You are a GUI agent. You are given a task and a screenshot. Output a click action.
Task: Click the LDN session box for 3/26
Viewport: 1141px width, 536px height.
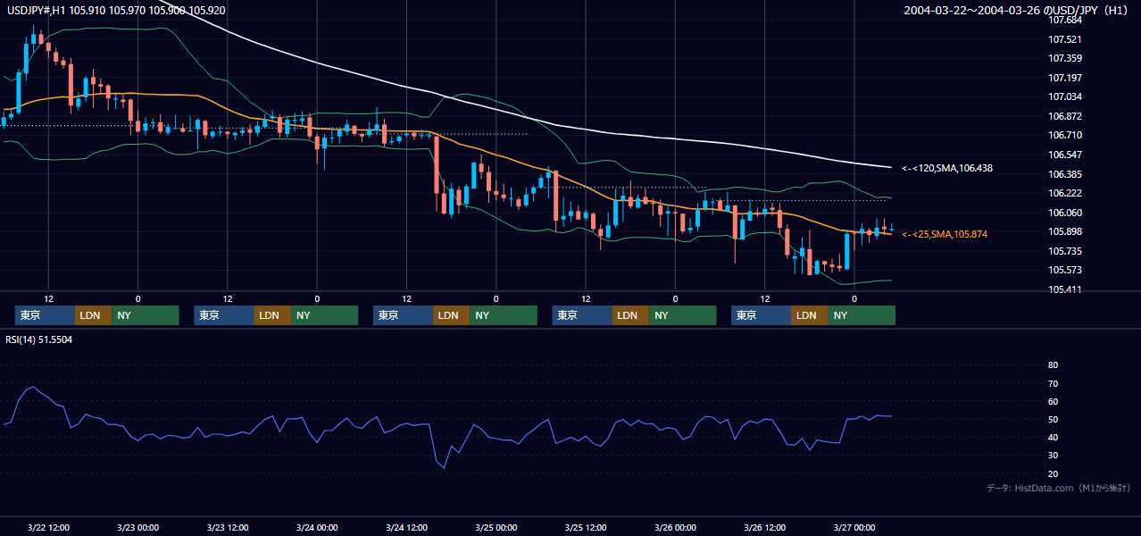[809, 315]
